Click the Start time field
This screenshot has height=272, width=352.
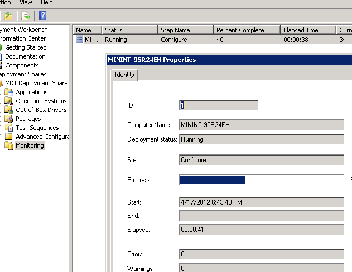(262, 202)
